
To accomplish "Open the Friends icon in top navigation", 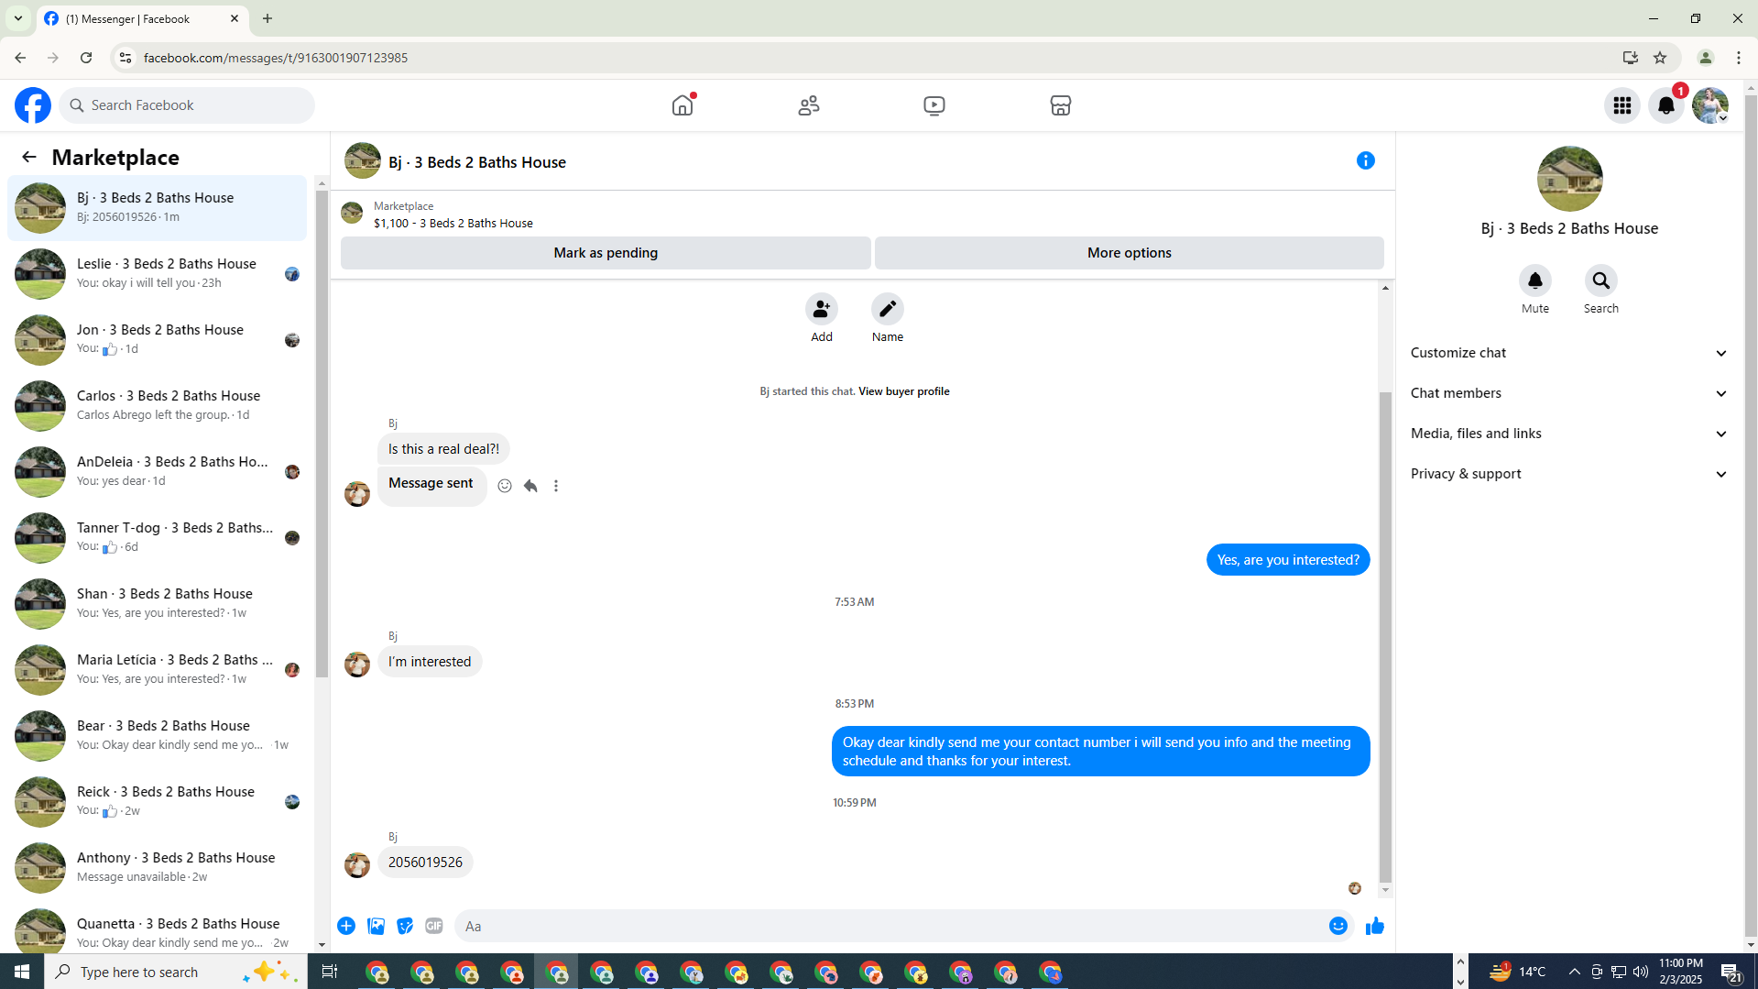I will click(809, 105).
